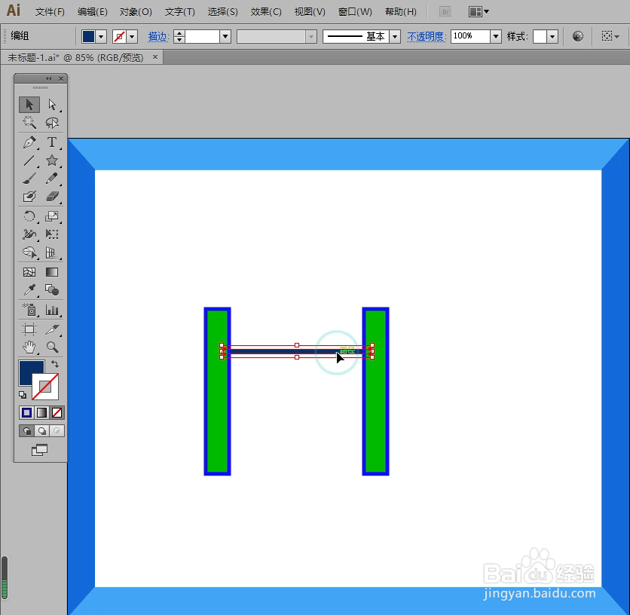
Task: Select the Paintbrush tool
Action: coord(29,179)
